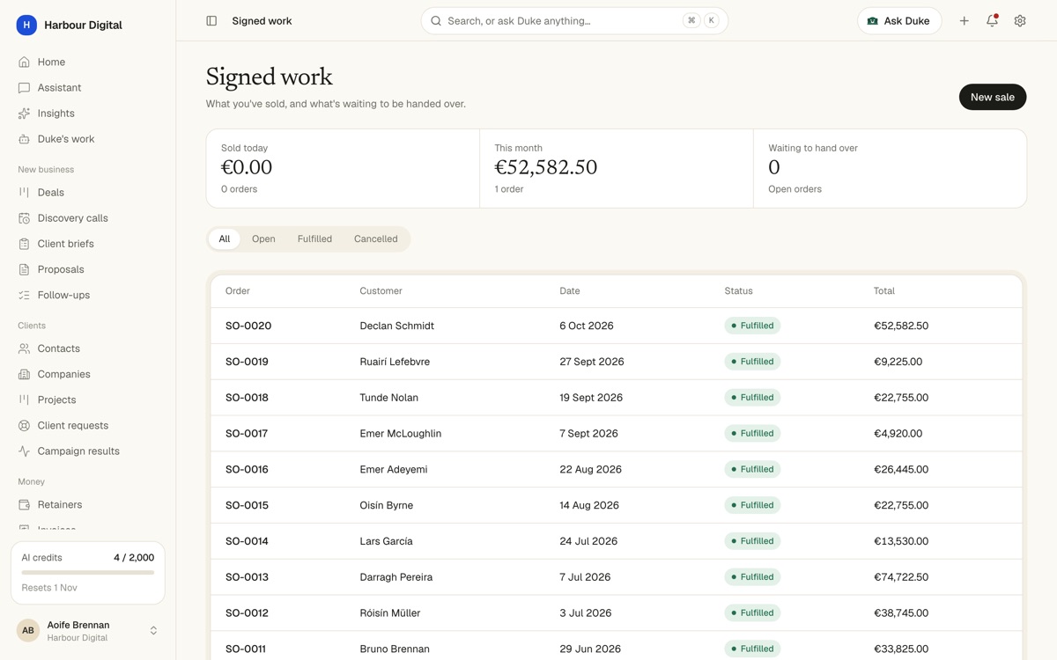Image resolution: width=1057 pixels, height=660 pixels.
Task: Sort by the Status column header
Action: coord(739,291)
